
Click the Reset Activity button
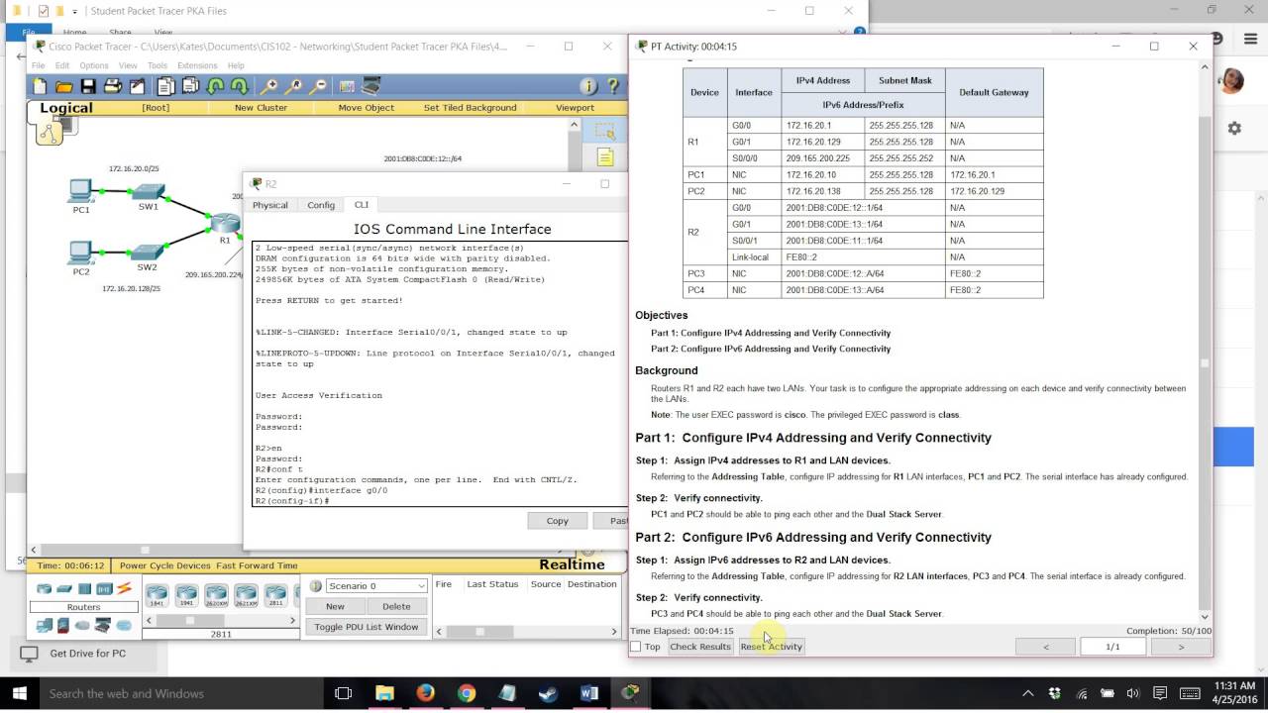click(772, 647)
